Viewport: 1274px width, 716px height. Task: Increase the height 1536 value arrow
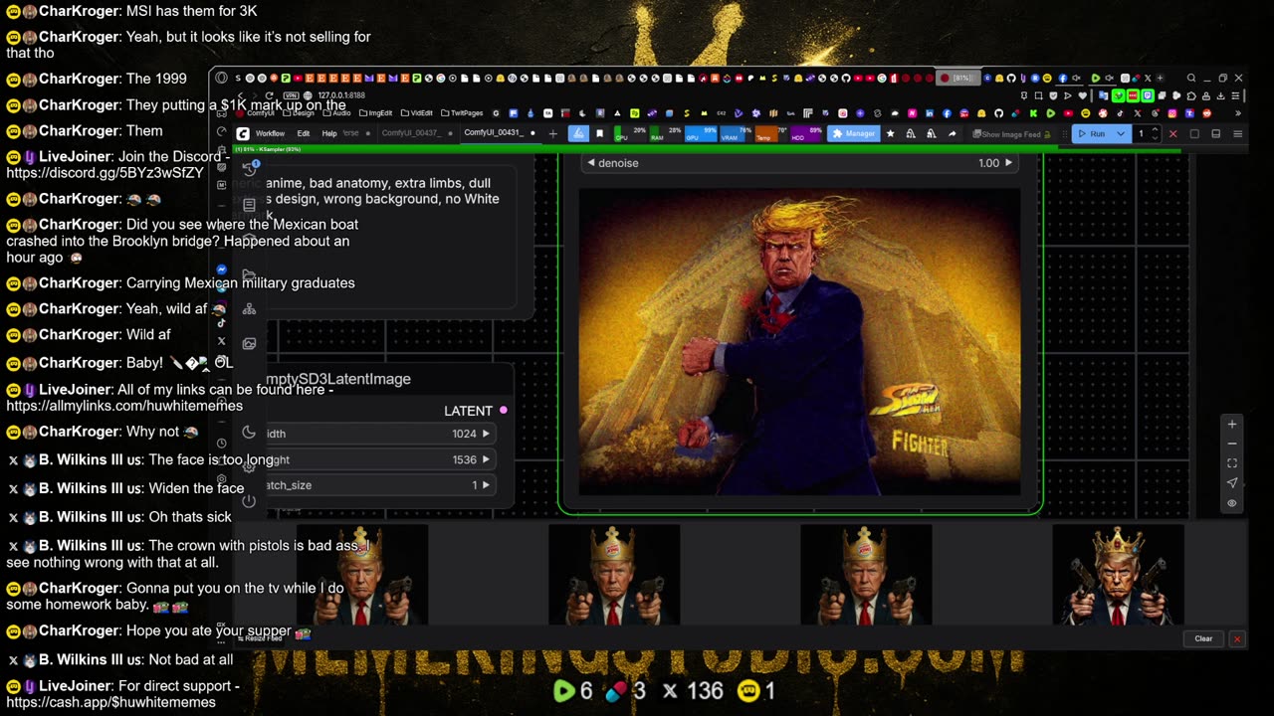[486, 459]
